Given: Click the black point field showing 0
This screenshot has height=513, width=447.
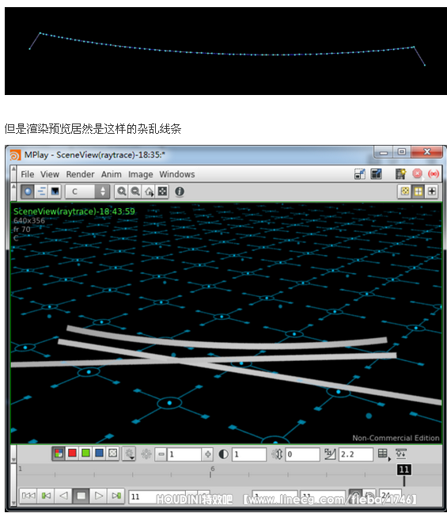Looking at the screenshot, I should (302, 454).
